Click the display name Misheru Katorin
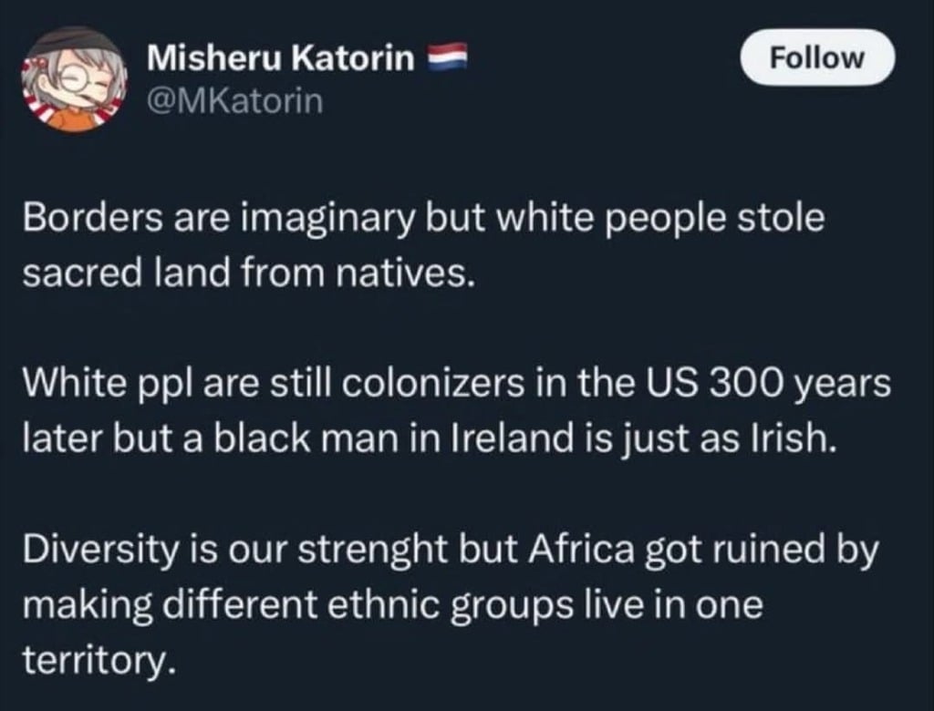 pos(280,59)
